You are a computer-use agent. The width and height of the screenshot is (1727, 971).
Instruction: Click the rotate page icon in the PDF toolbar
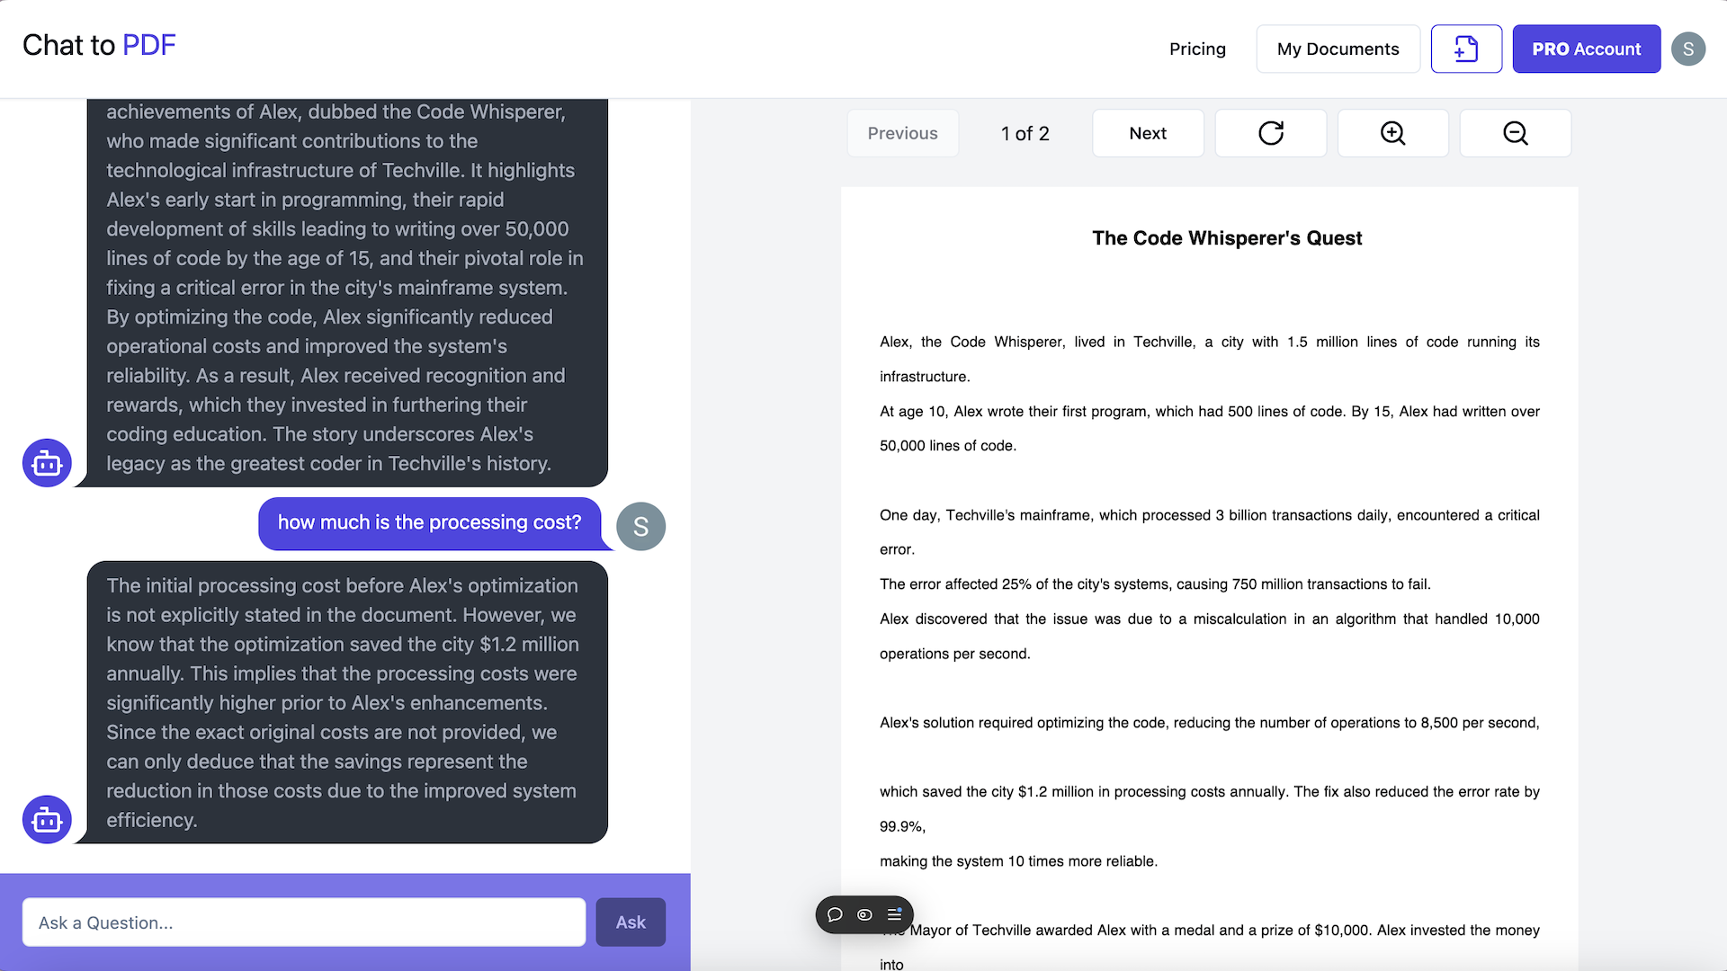click(x=1270, y=133)
